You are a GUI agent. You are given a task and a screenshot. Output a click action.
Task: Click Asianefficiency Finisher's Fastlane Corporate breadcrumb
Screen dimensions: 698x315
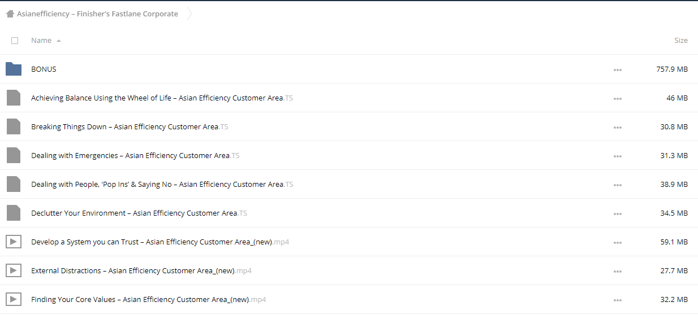[97, 14]
